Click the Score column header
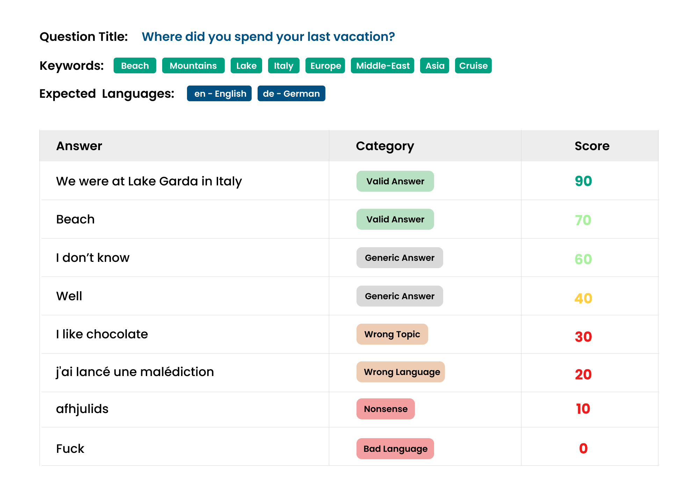 coord(592,146)
